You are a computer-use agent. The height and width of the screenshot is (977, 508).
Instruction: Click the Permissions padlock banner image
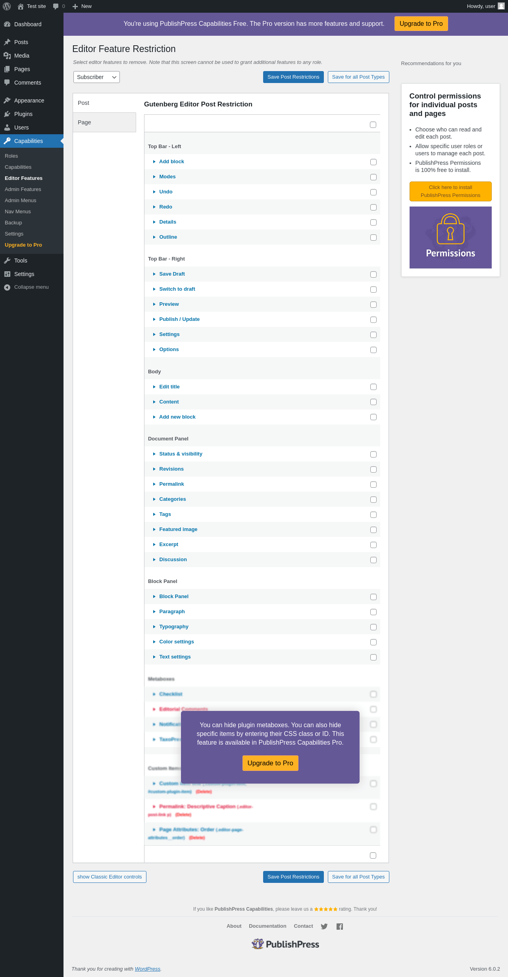[x=450, y=237]
